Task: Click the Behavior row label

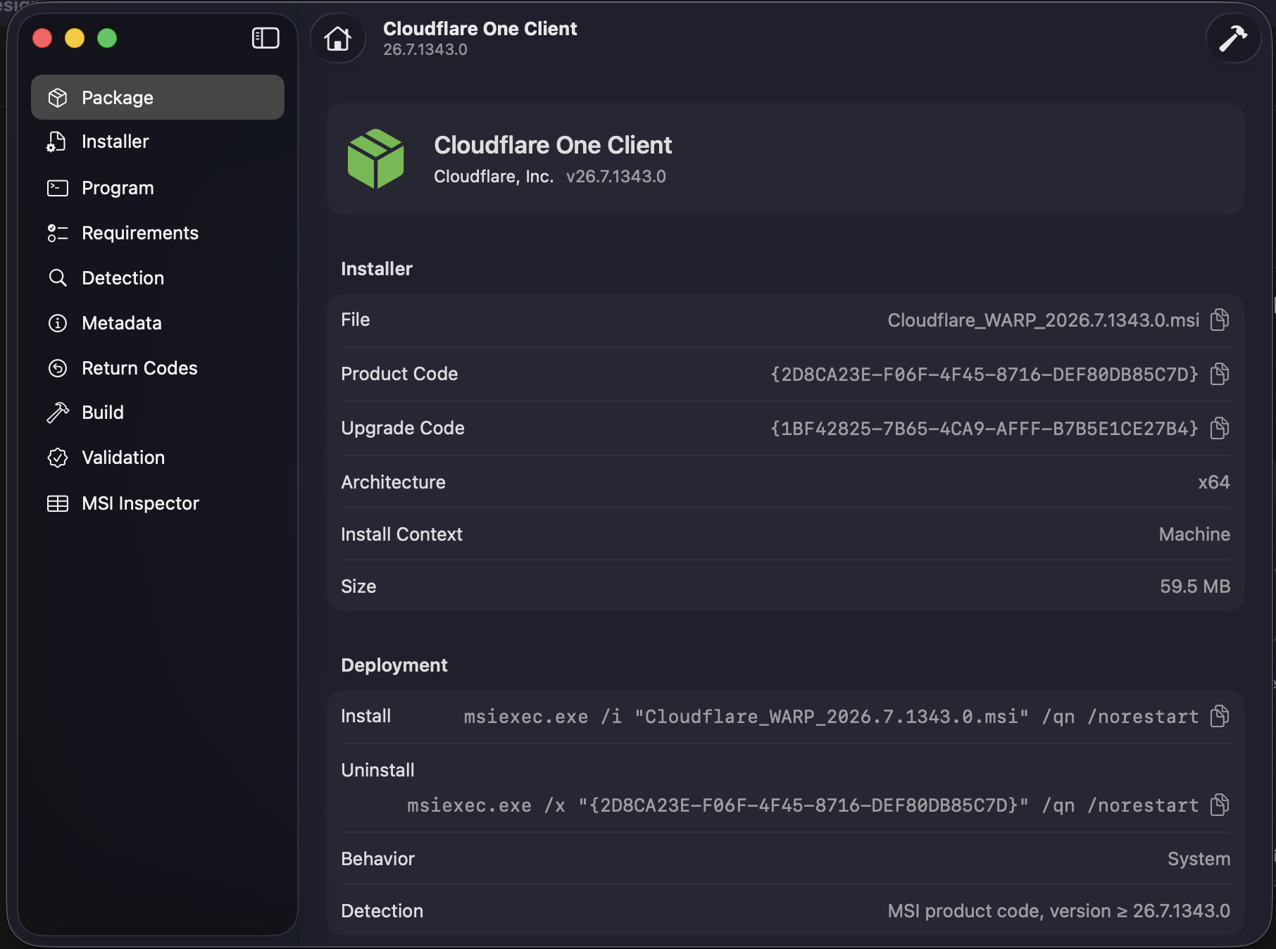Action: [377, 859]
